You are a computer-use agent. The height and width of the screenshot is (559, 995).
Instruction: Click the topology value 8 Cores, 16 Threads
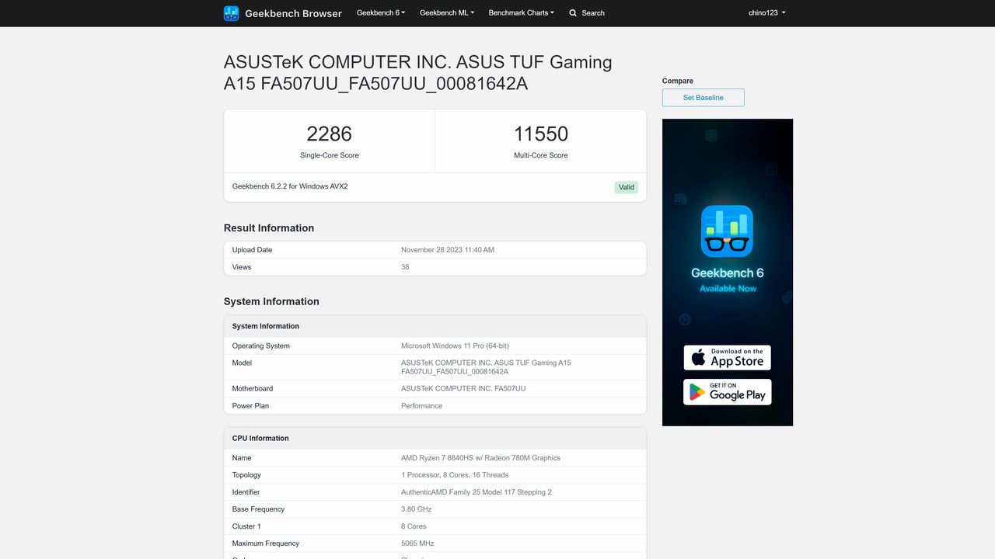[455, 475]
